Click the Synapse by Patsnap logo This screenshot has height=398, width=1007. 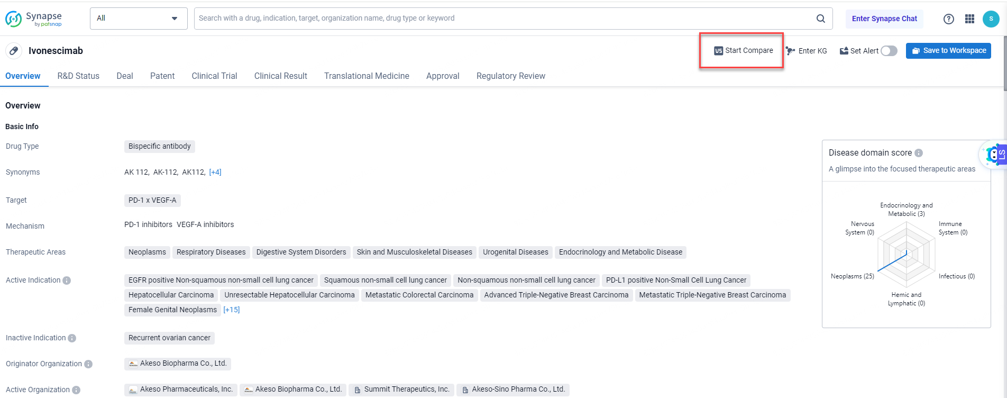34,19
